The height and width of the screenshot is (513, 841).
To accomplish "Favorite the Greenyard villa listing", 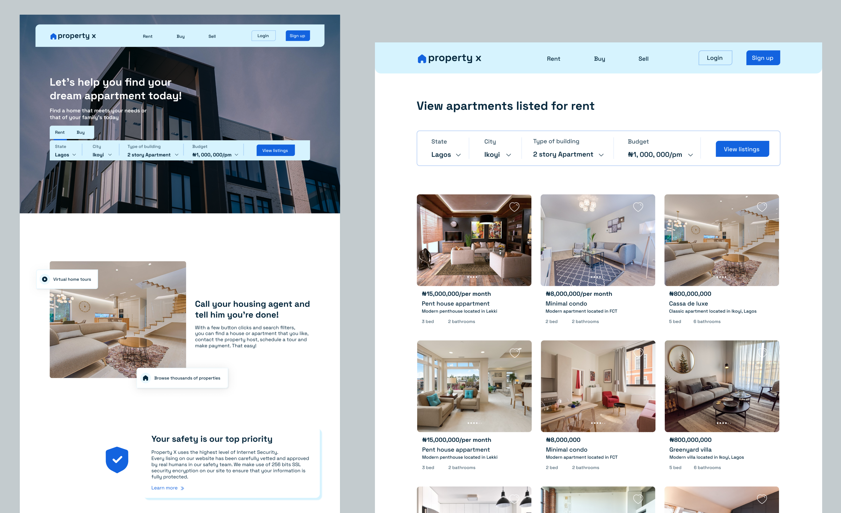I will [762, 353].
